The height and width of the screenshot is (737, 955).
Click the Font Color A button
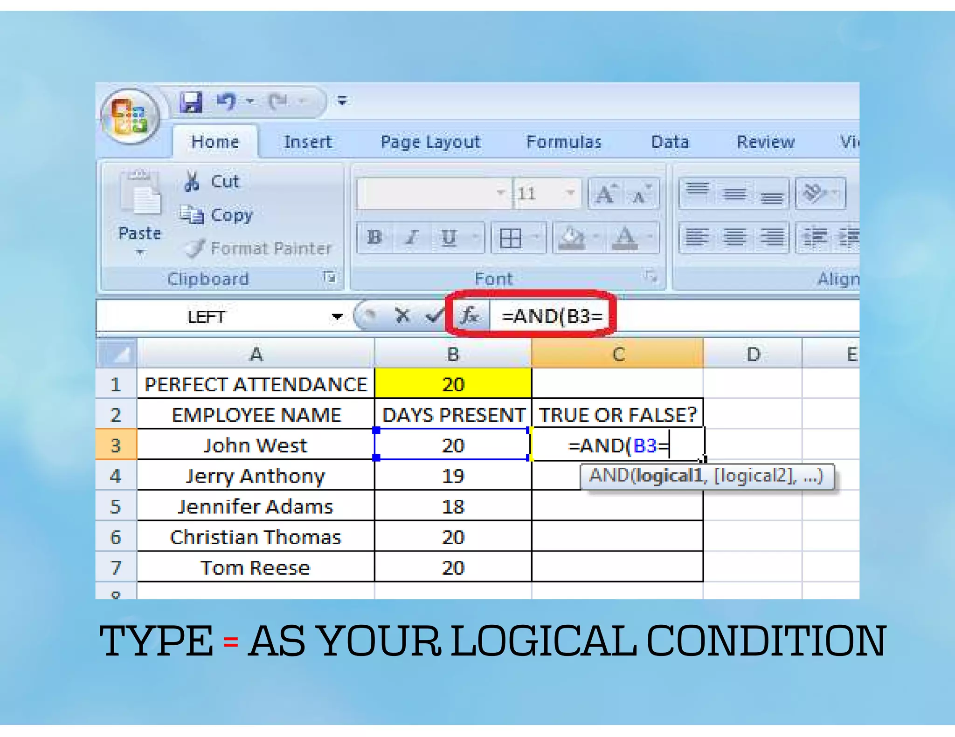[625, 238]
